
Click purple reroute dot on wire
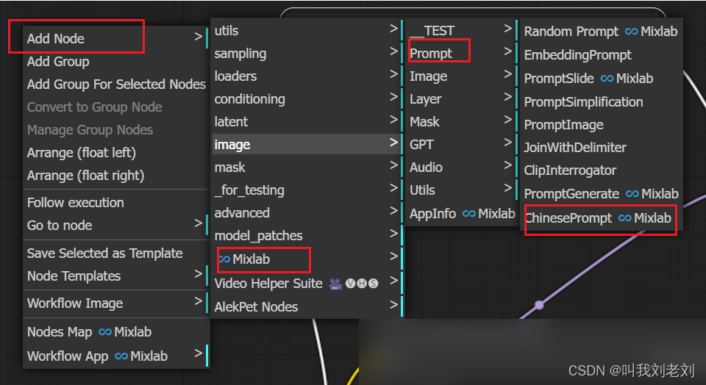tap(539, 305)
